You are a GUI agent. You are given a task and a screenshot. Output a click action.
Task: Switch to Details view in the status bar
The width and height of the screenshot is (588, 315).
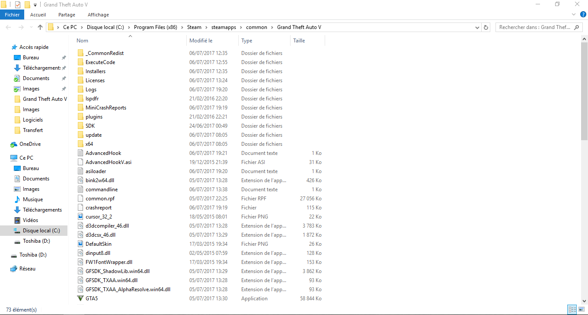click(x=571, y=310)
